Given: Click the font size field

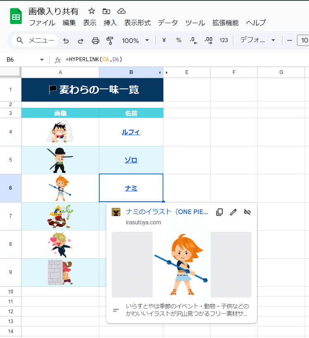Looking at the screenshot, I should [x=303, y=40].
